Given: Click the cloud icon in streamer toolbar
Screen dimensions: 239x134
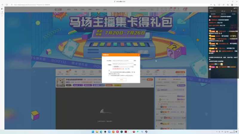Looking at the screenshot, I should 148,72.
